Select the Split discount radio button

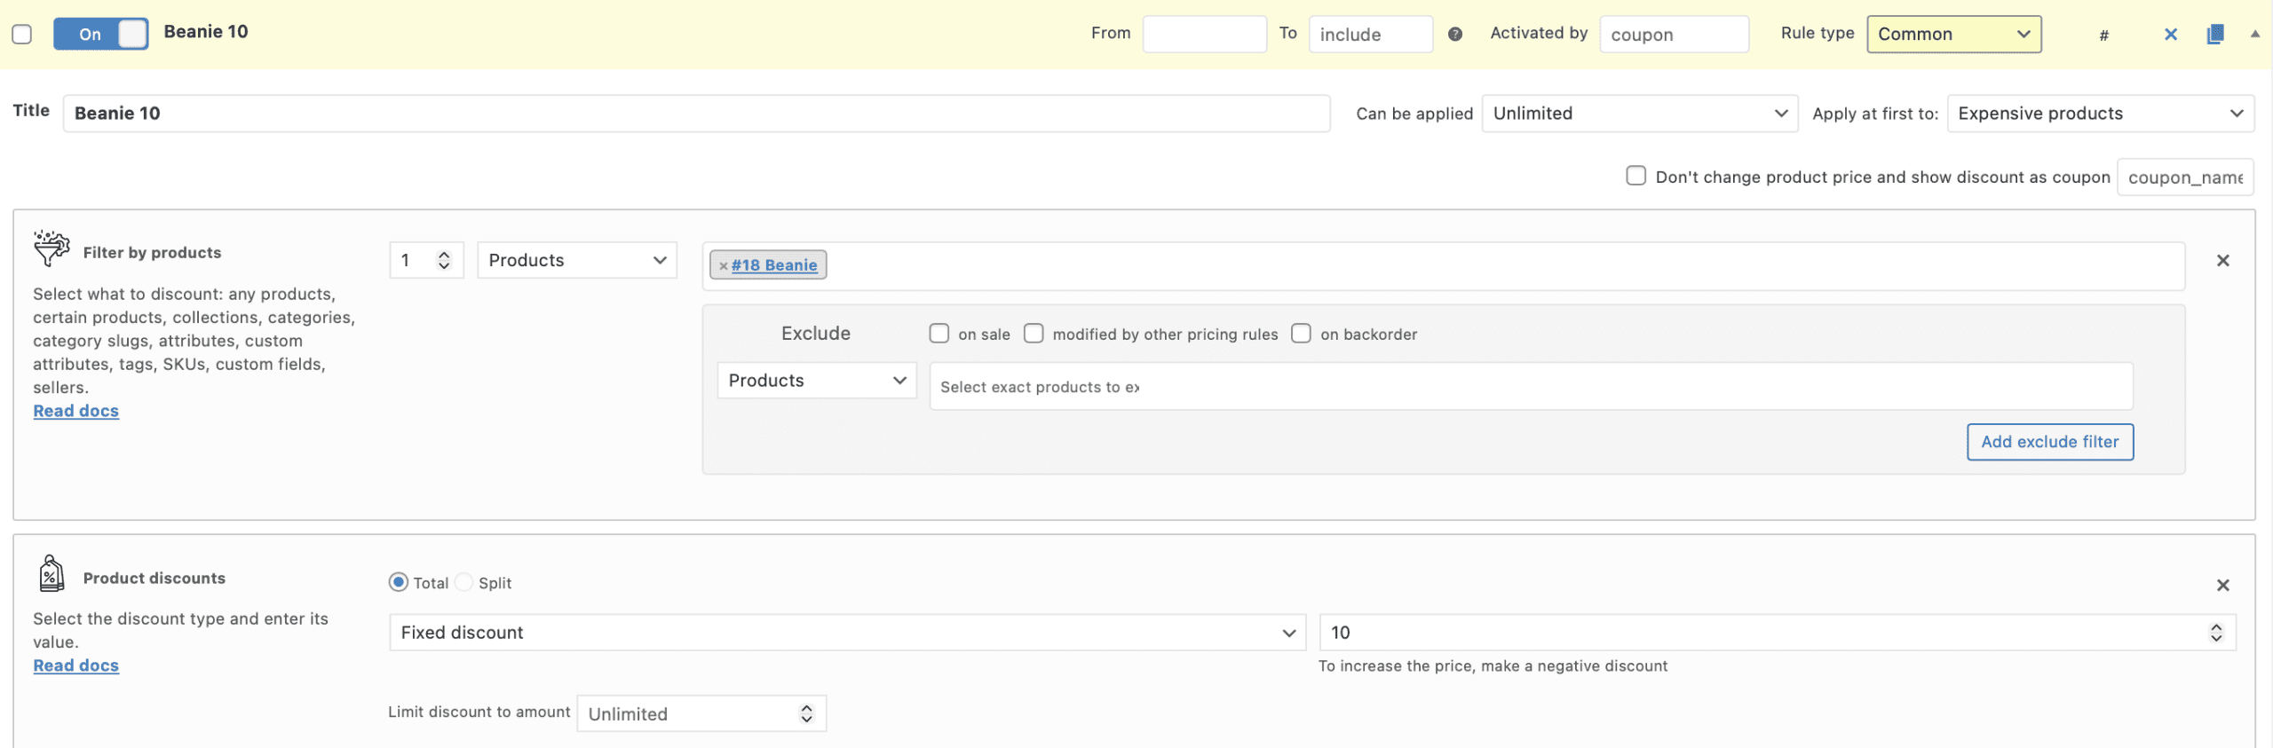(x=464, y=583)
